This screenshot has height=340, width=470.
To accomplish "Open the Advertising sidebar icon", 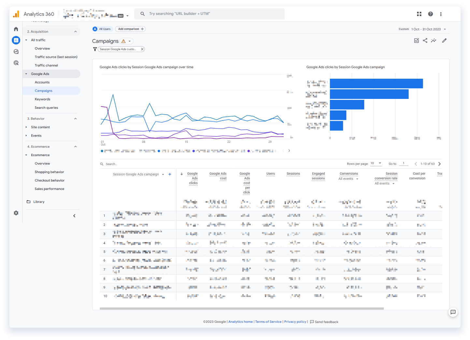I will point(16,63).
